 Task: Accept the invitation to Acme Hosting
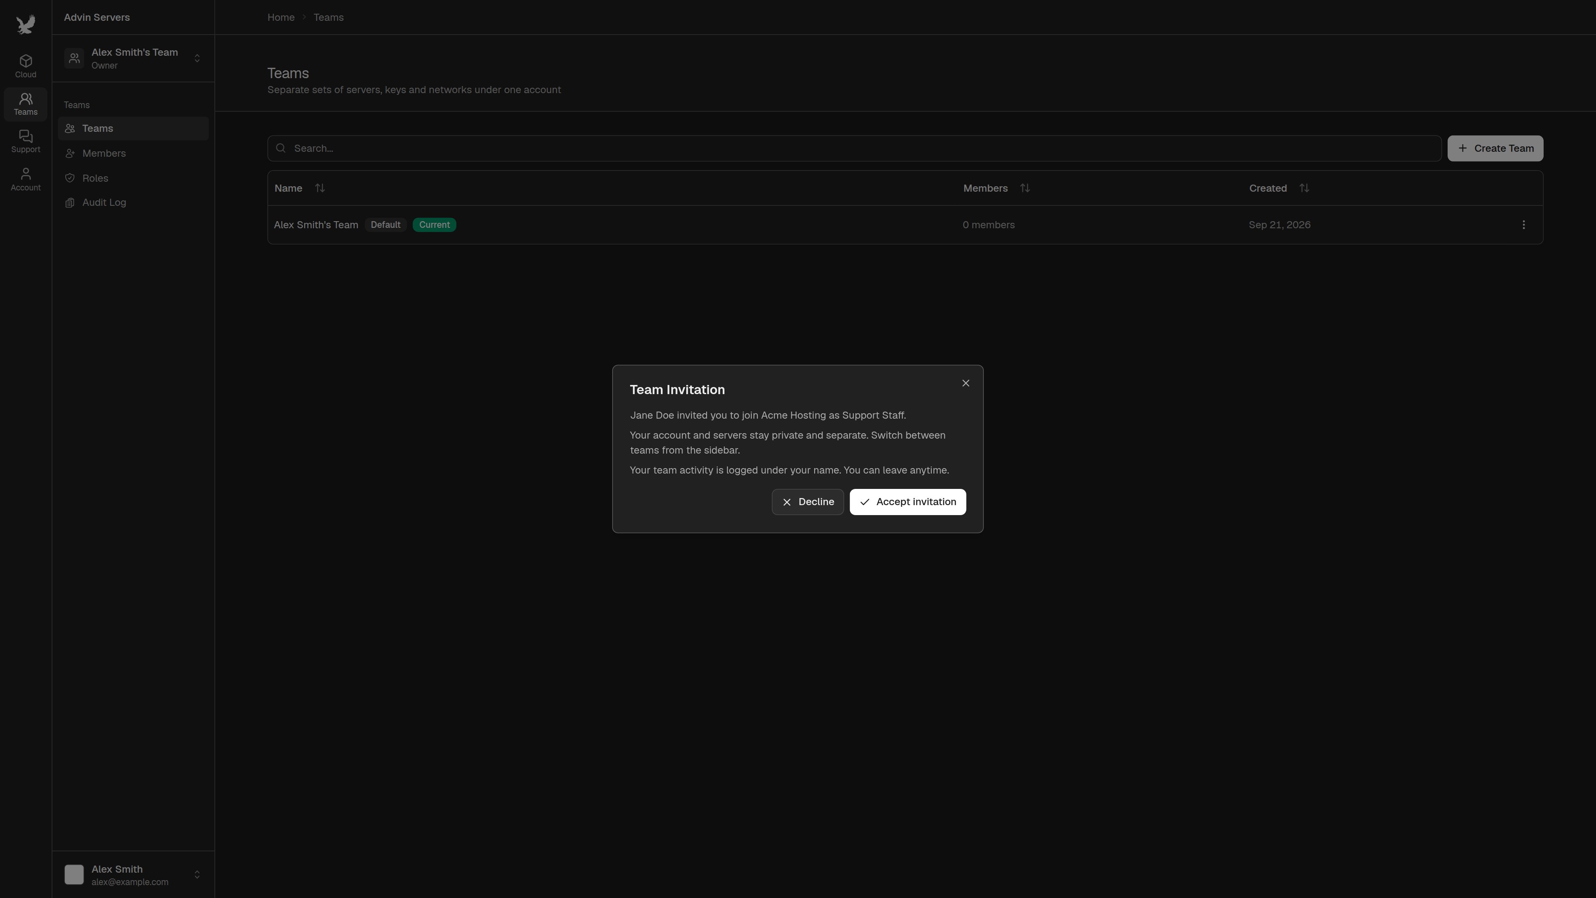tap(908, 502)
